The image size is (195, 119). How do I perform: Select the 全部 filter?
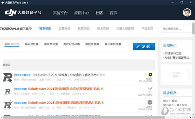click(12, 44)
